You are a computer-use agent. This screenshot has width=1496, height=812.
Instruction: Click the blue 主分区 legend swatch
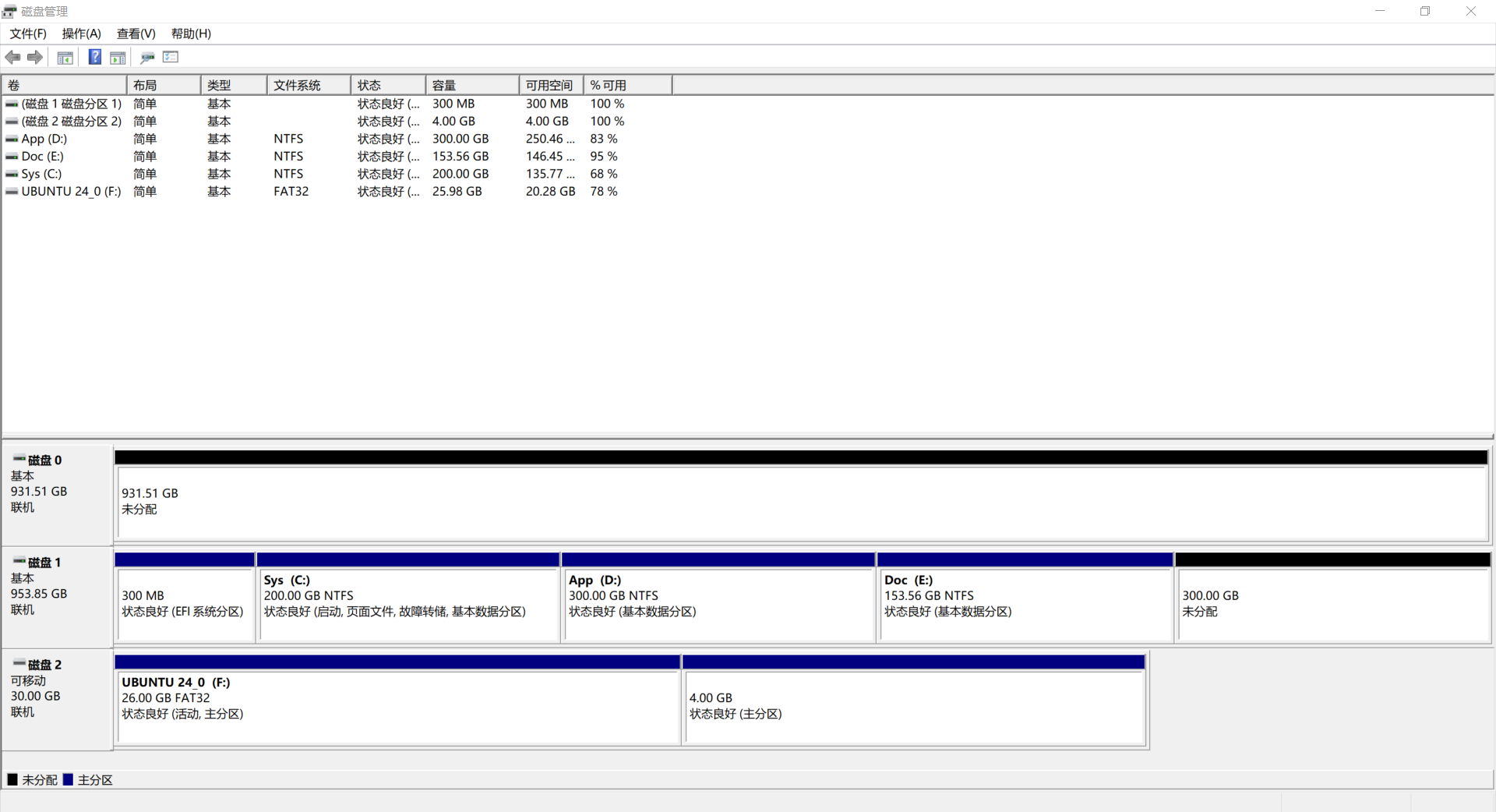(x=69, y=779)
